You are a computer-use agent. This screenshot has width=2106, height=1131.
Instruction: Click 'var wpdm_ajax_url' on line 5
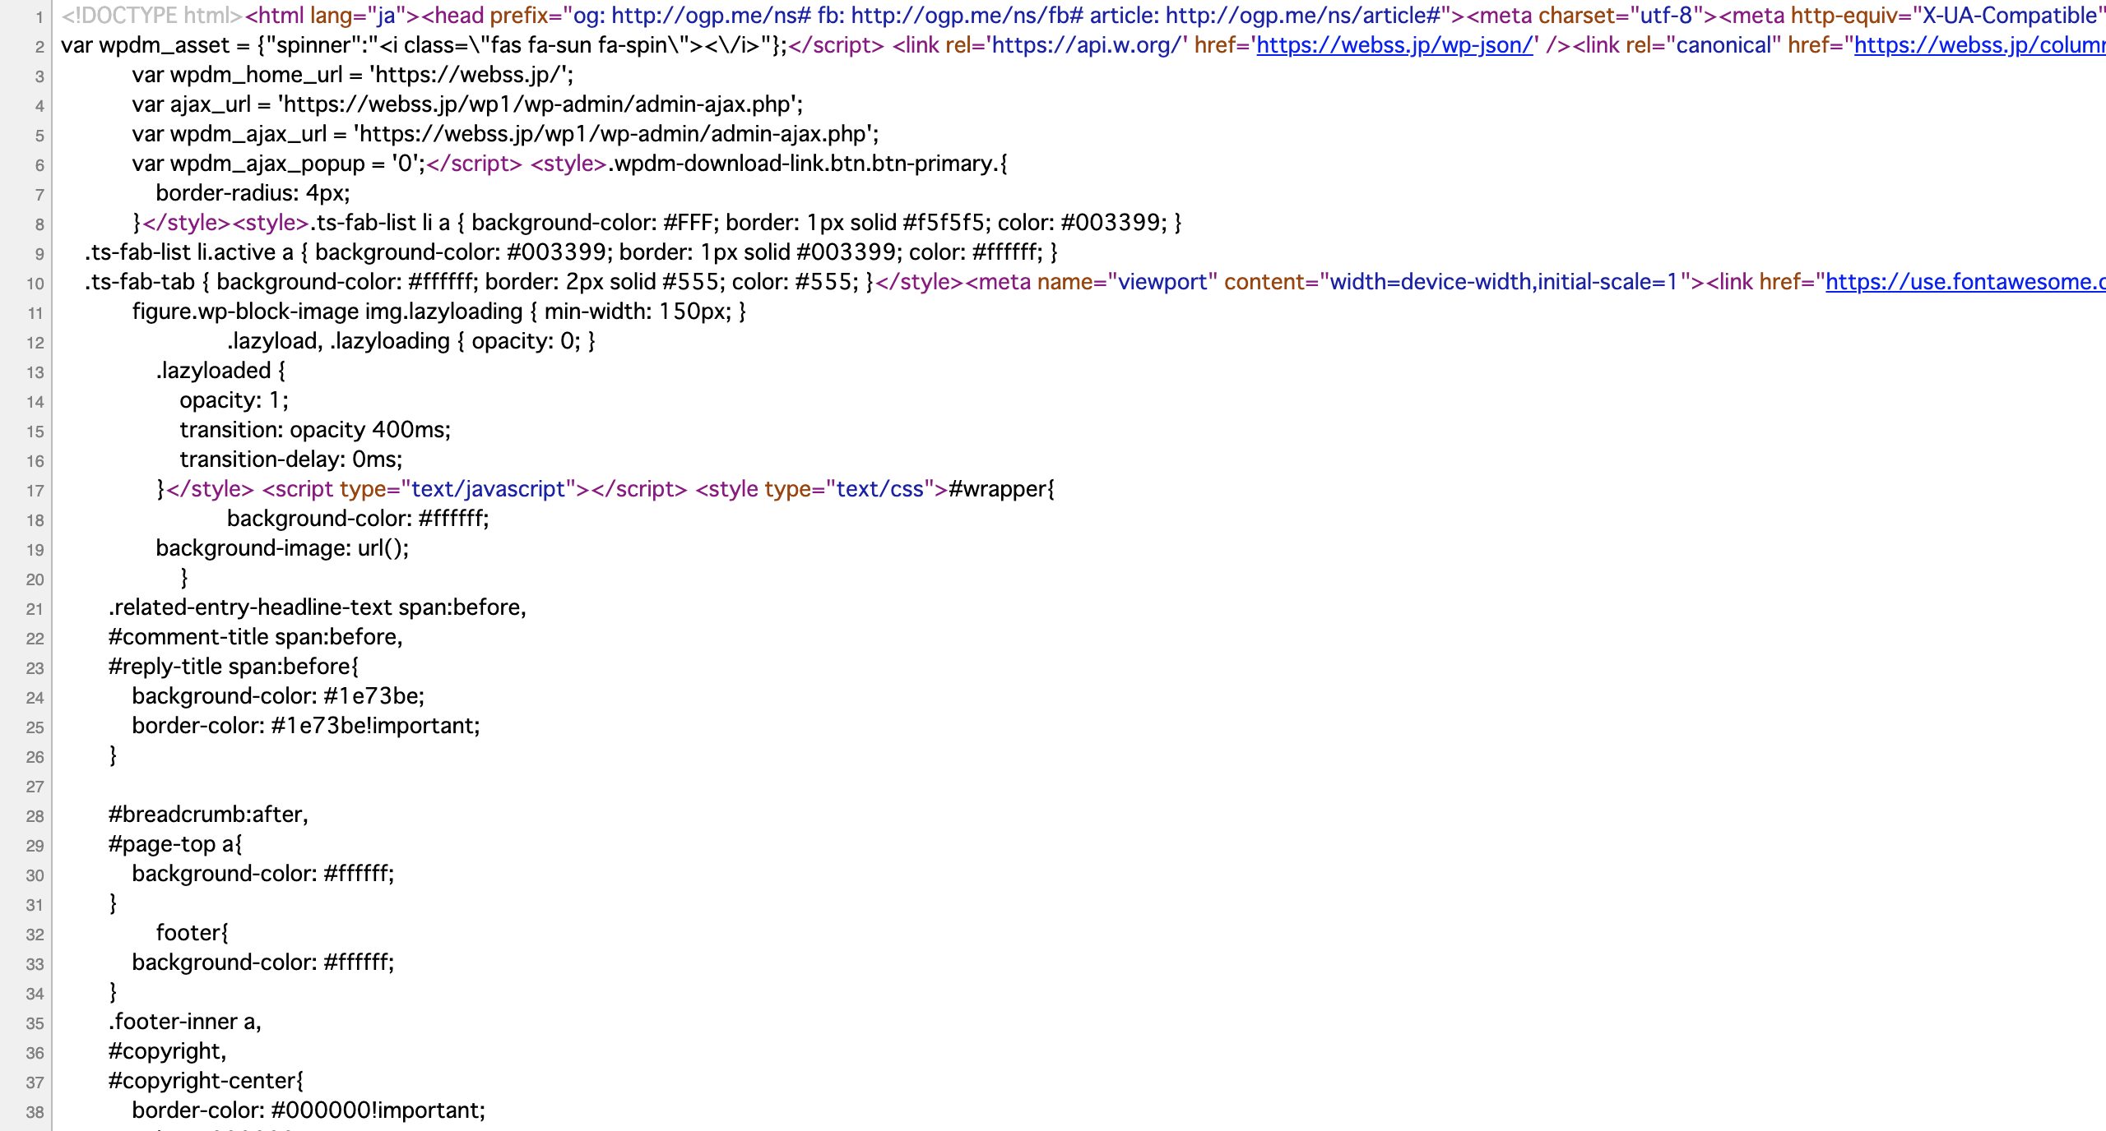tap(229, 134)
